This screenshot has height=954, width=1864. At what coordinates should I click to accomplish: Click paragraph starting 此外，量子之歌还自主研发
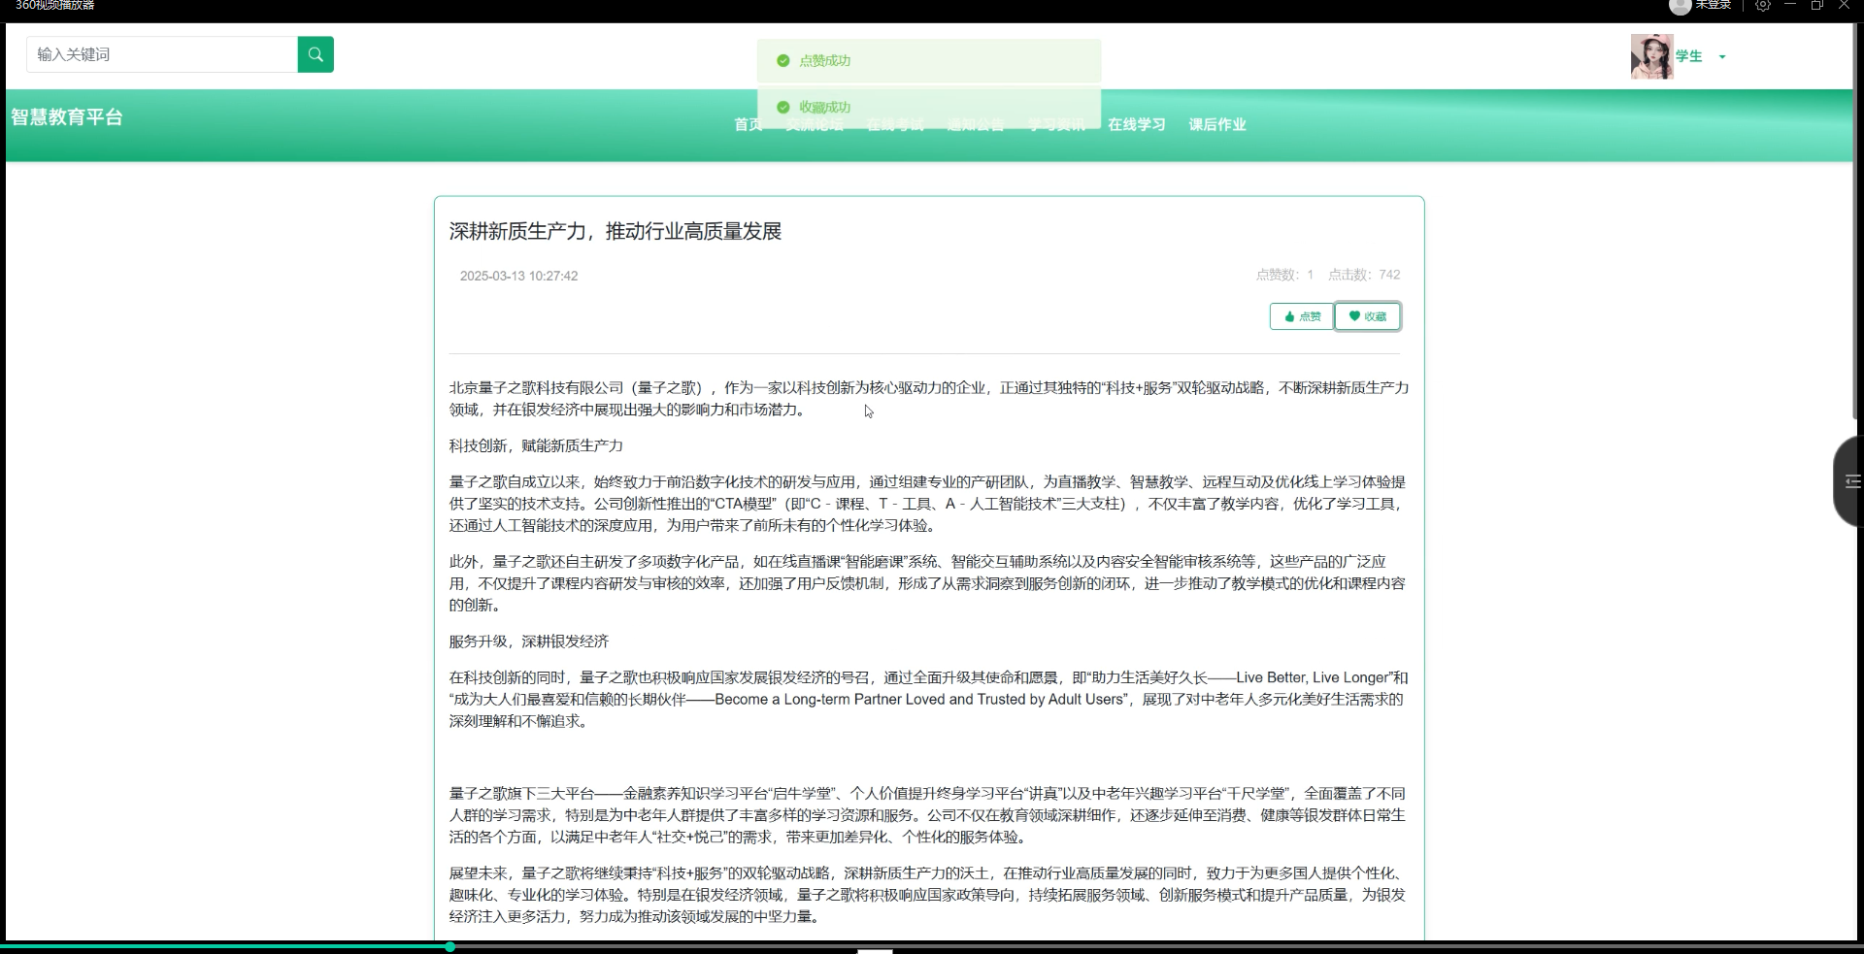pos(927,583)
